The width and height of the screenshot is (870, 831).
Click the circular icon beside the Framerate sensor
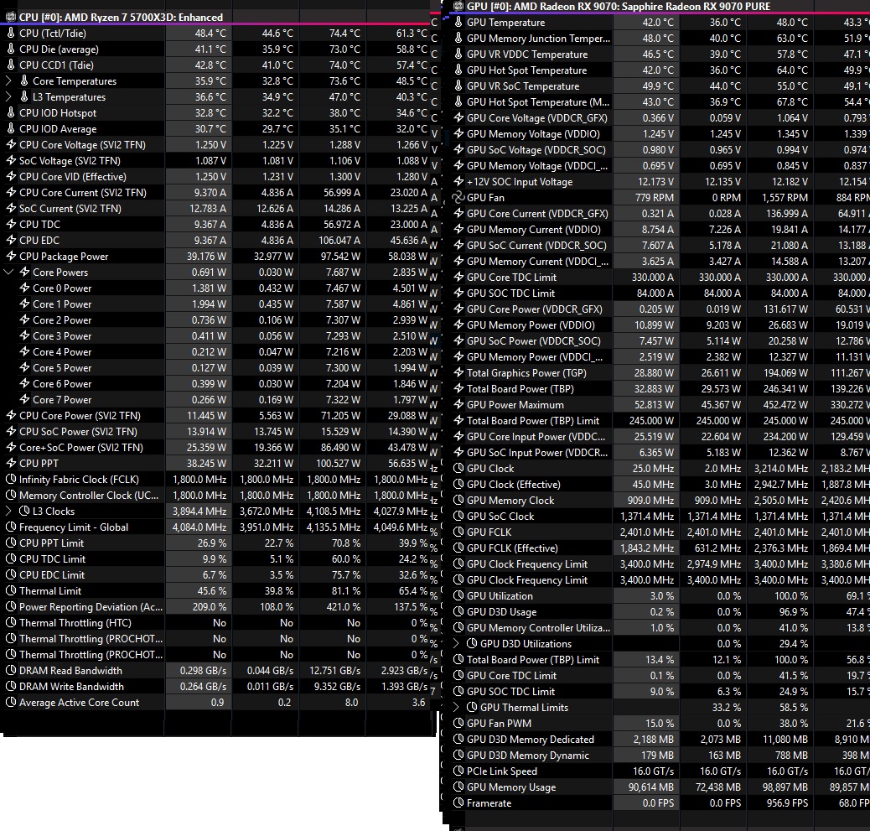coord(458,803)
